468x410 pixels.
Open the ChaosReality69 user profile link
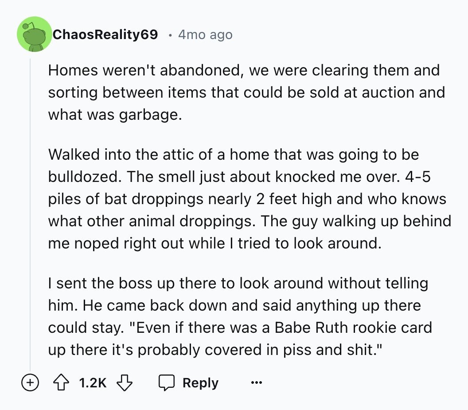tap(105, 34)
